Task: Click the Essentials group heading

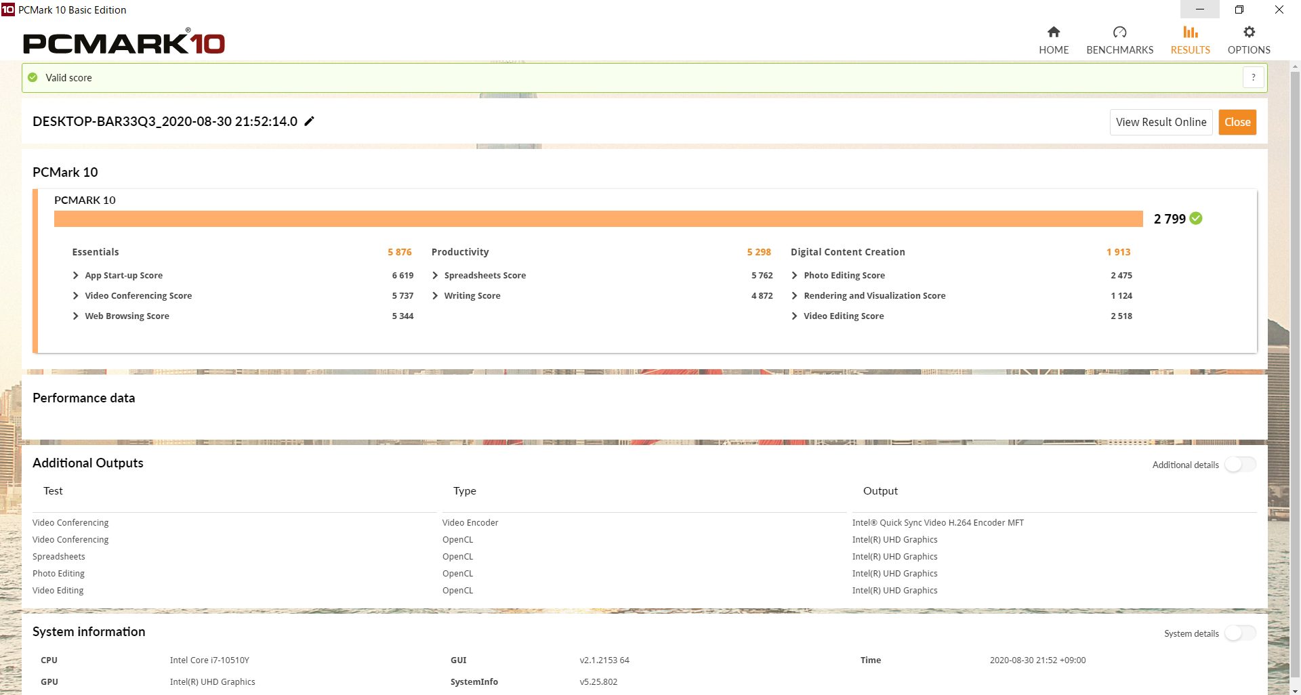Action: (96, 252)
